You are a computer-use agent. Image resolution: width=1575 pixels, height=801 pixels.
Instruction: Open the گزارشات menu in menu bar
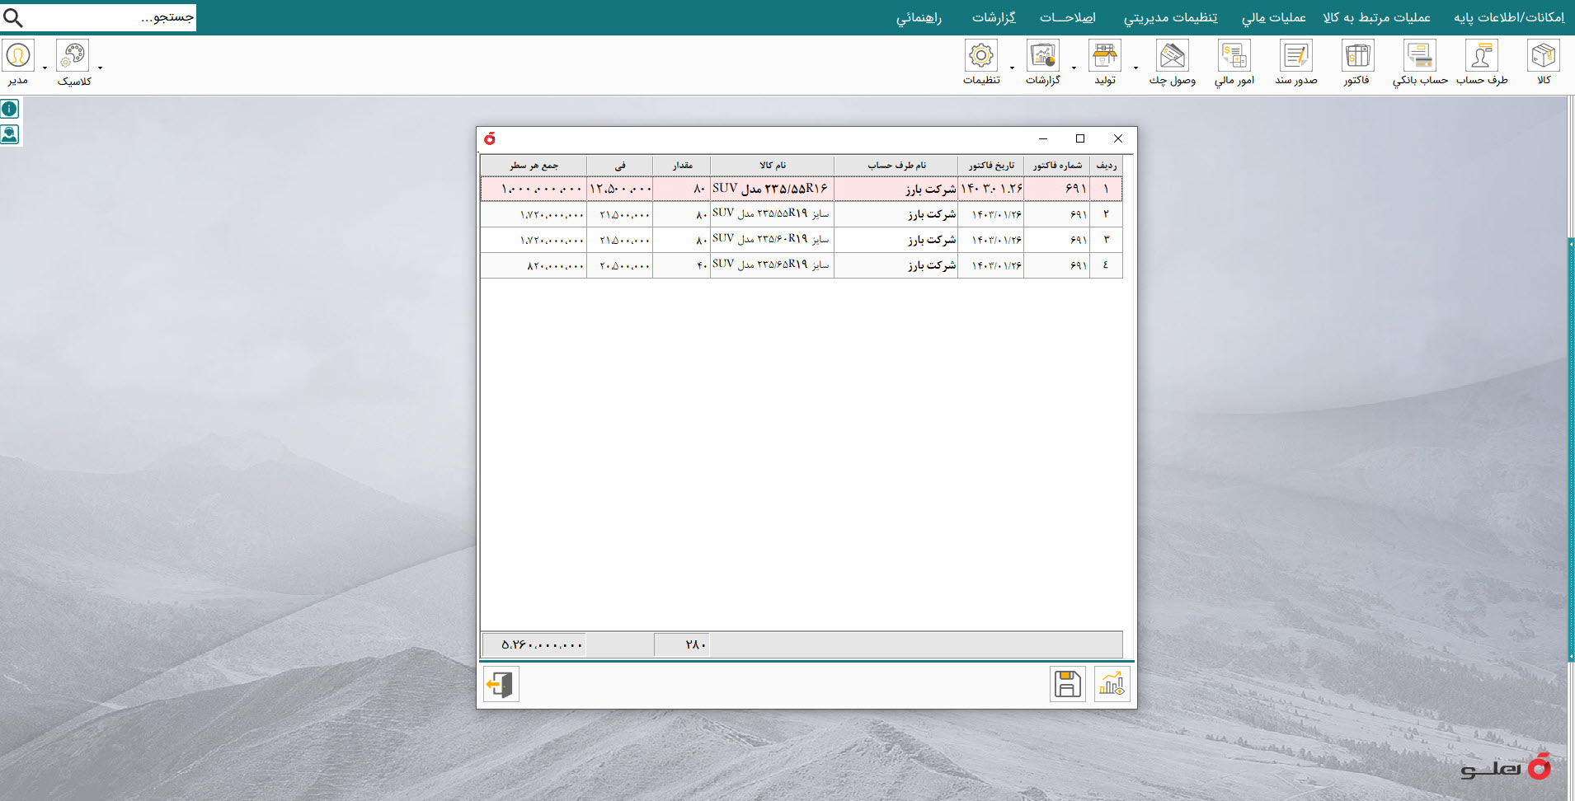point(994,17)
